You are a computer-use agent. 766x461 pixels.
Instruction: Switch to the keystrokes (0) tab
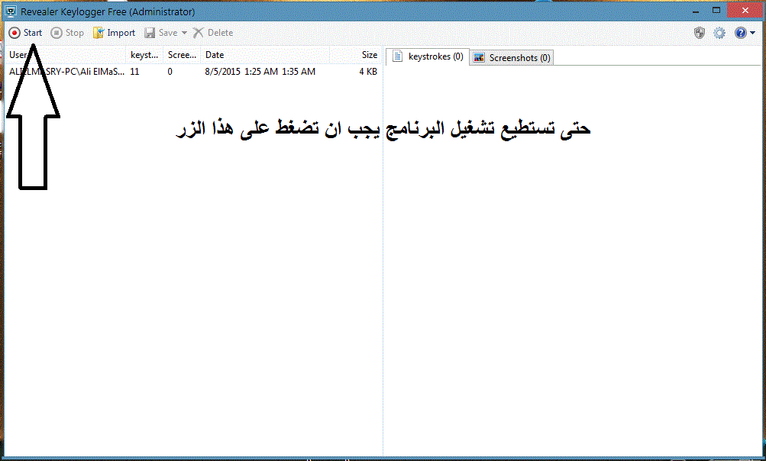click(428, 56)
